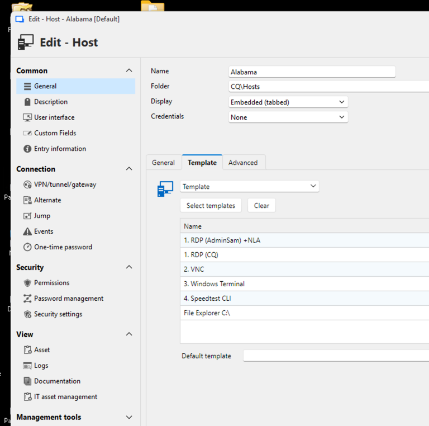Image resolution: width=429 pixels, height=426 pixels.
Task: Click the One-time password clock icon
Action: pyautogui.click(x=27, y=247)
